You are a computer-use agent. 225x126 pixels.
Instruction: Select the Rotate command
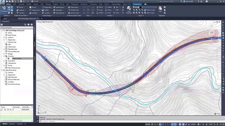point(108,7)
